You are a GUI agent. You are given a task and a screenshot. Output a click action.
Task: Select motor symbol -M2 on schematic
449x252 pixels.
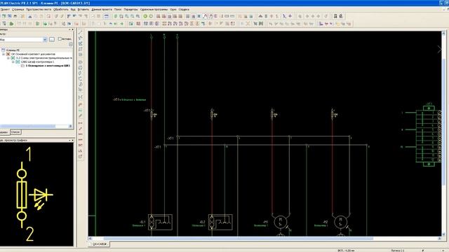pos(341,222)
